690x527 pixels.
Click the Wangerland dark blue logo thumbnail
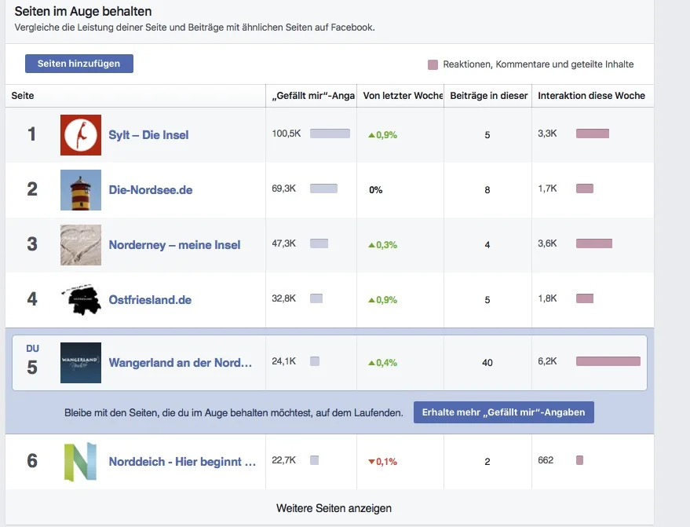(81, 362)
